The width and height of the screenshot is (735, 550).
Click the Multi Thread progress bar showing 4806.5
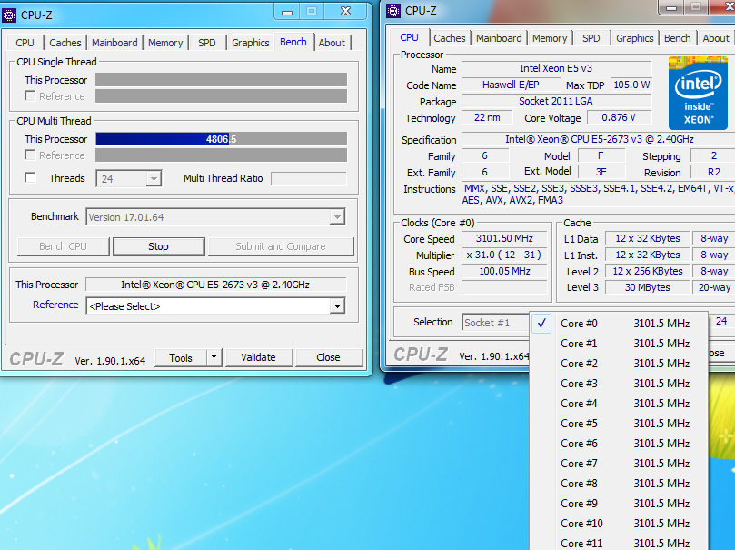click(222, 139)
